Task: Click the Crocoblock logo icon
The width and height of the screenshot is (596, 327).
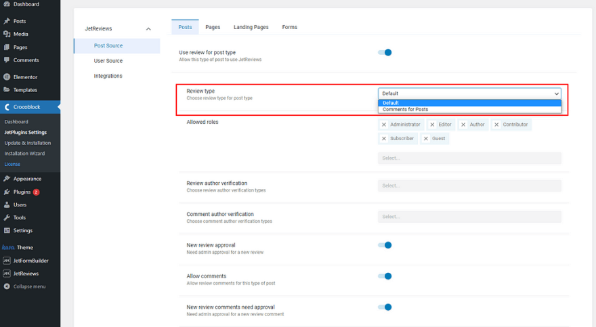Action: pyautogui.click(x=7, y=107)
